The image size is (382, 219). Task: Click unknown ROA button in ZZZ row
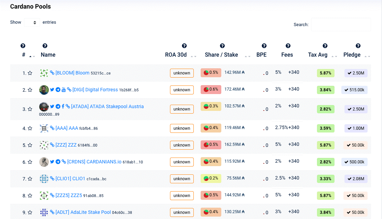click(182, 145)
